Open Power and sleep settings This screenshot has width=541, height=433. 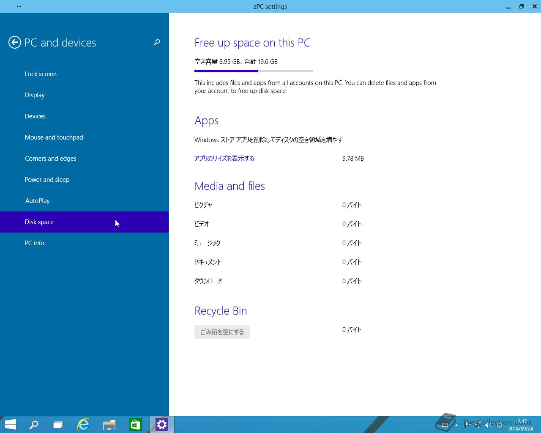pos(85,180)
